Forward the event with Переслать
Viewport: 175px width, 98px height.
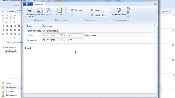pos(40,11)
